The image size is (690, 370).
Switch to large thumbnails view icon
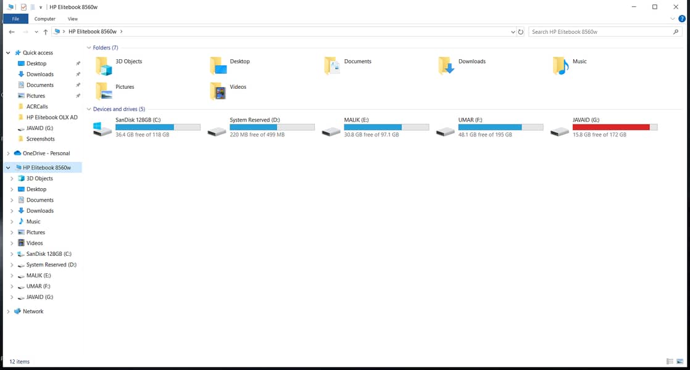click(680, 361)
